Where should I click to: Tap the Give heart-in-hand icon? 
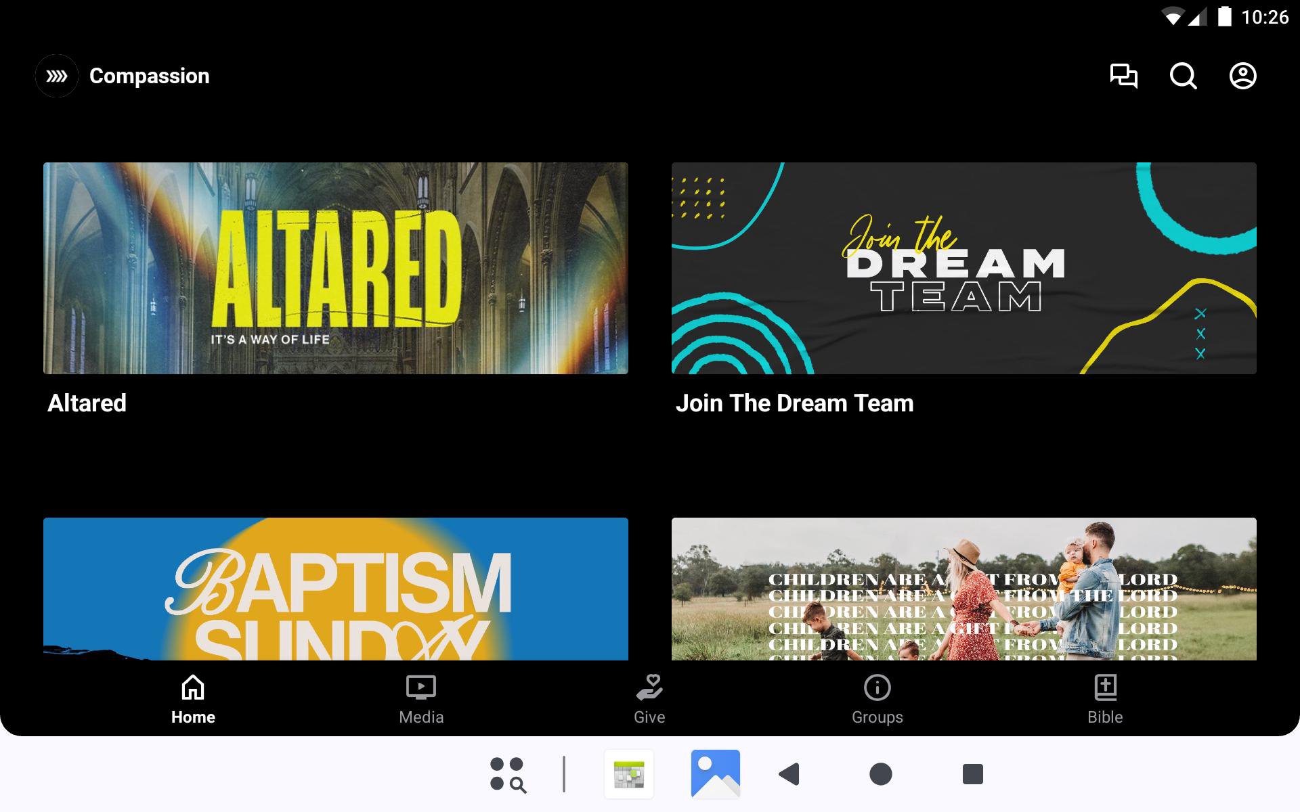(x=649, y=687)
